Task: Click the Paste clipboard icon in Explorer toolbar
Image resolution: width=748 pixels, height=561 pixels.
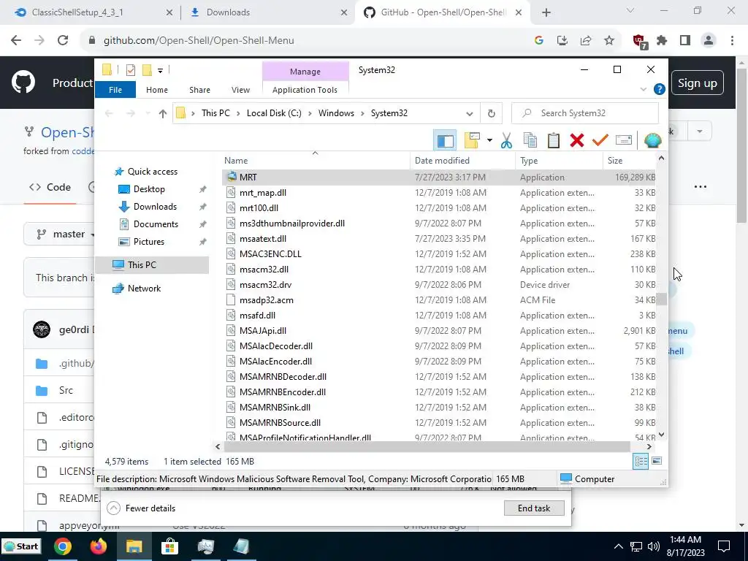Action: click(554, 140)
